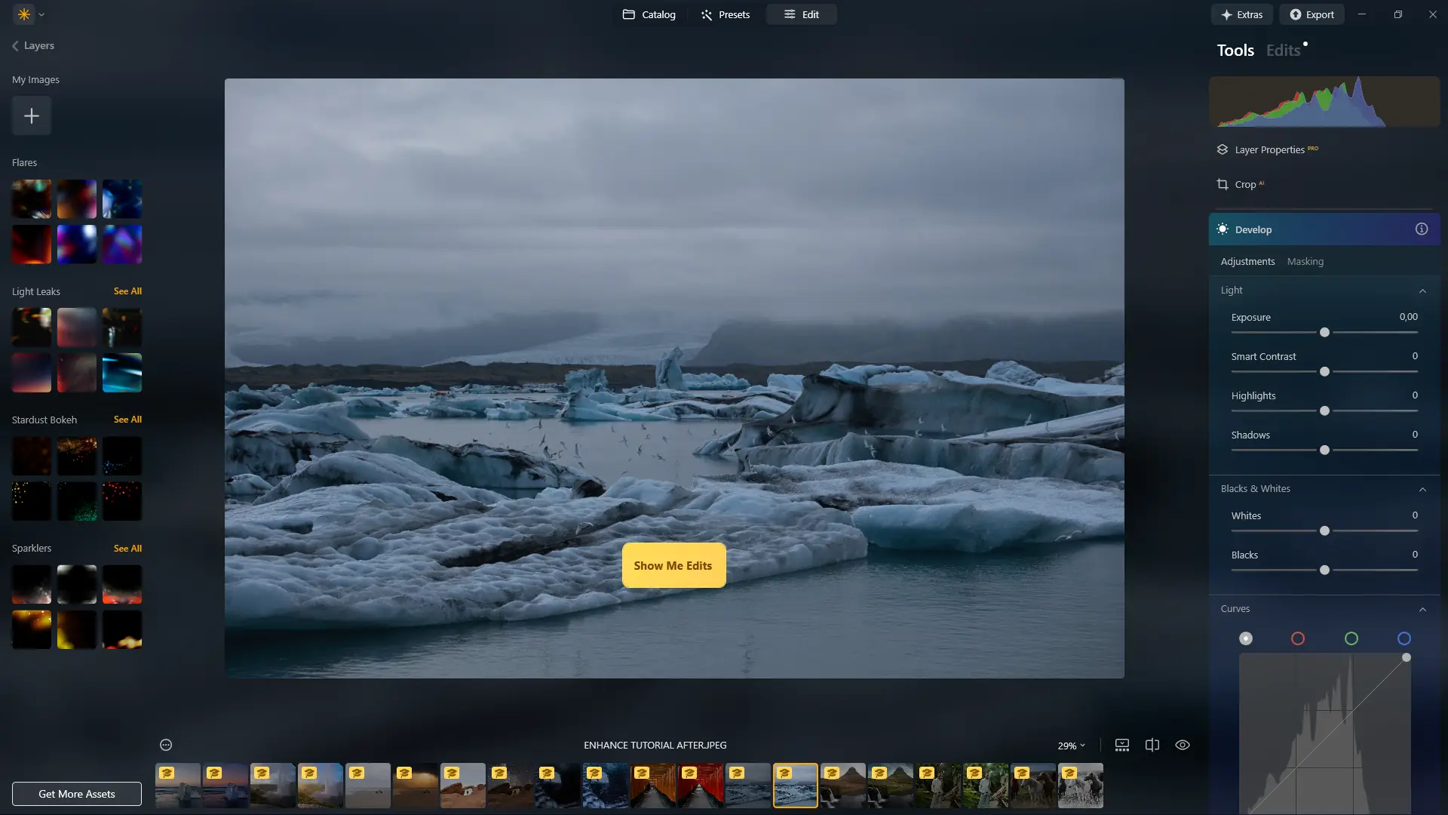Open the Crop AI tool
The height and width of the screenshot is (815, 1448).
point(1244,185)
